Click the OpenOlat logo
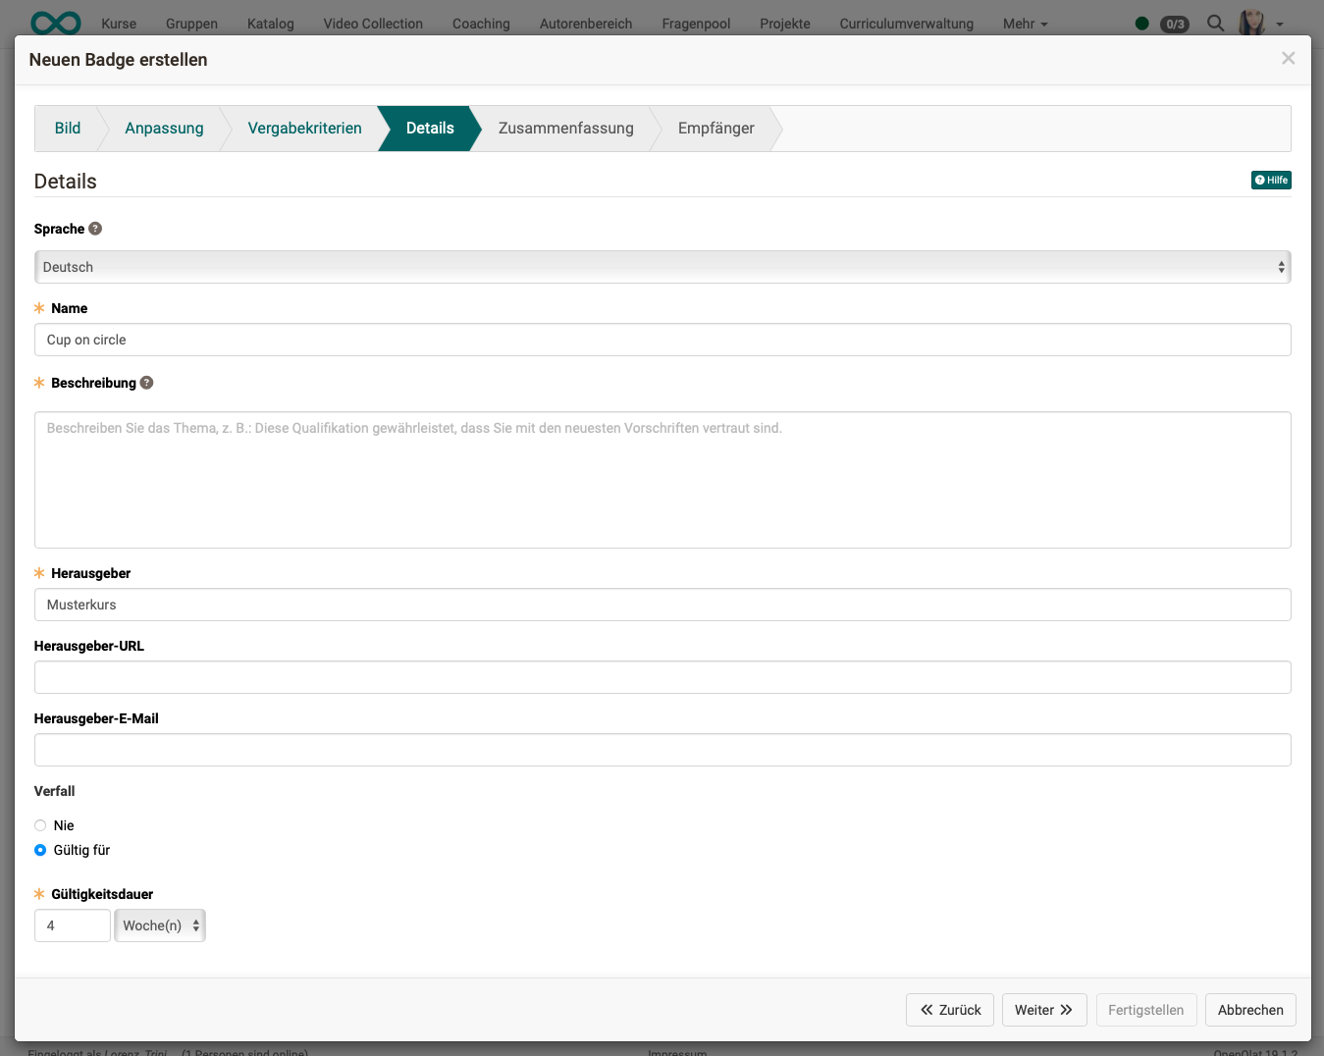The image size is (1324, 1056). point(55,23)
